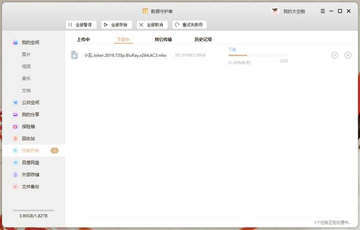Click the 21.00MB/秒 speed value

pyautogui.click(x=239, y=62)
